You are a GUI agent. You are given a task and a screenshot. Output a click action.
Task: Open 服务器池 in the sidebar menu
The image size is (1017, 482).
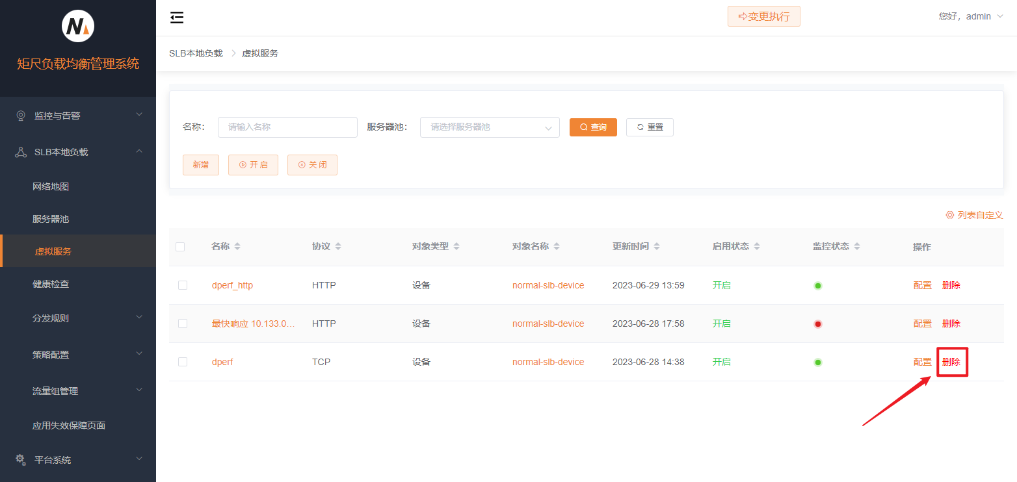point(51,219)
